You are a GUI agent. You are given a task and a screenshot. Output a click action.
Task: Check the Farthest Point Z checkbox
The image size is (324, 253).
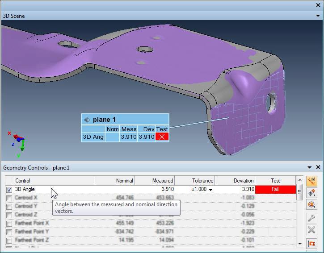tap(9, 241)
